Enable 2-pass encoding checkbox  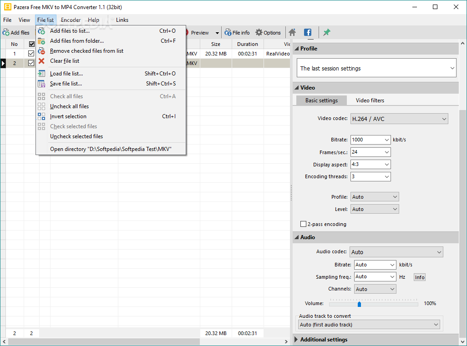point(303,224)
